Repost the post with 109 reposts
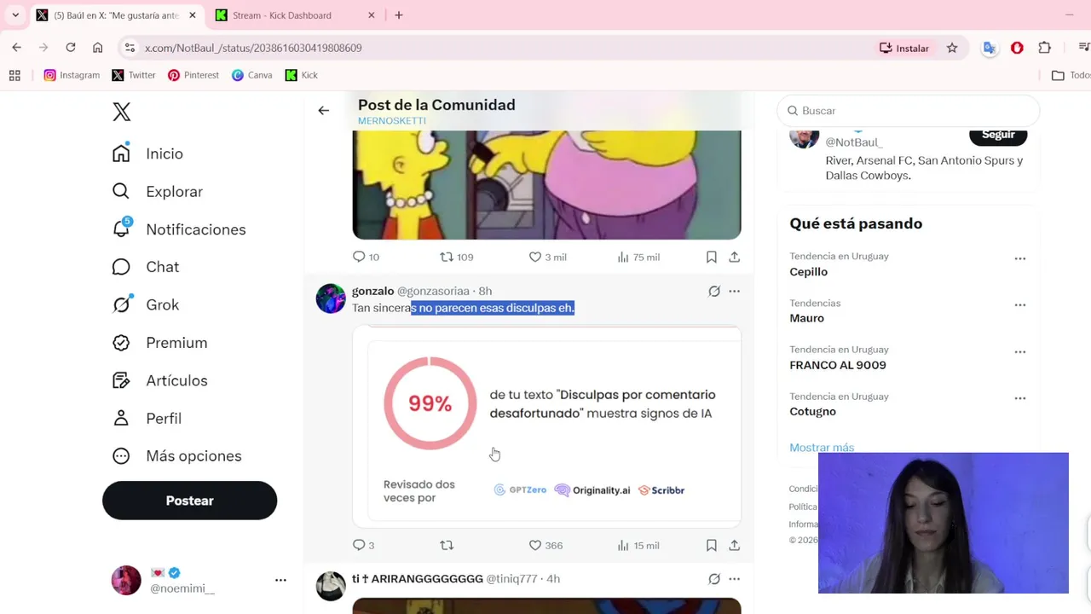1091x614 pixels. click(456, 257)
